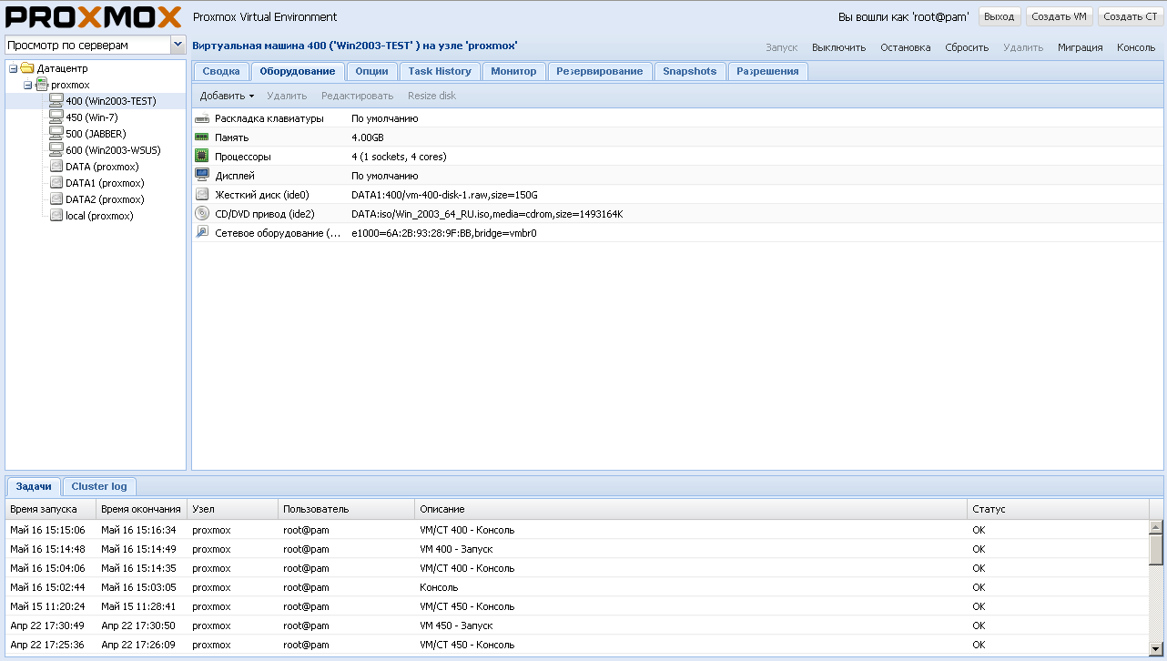Click the task list scrollbar thumb
This screenshot has height=661, width=1167.
click(x=1156, y=550)
